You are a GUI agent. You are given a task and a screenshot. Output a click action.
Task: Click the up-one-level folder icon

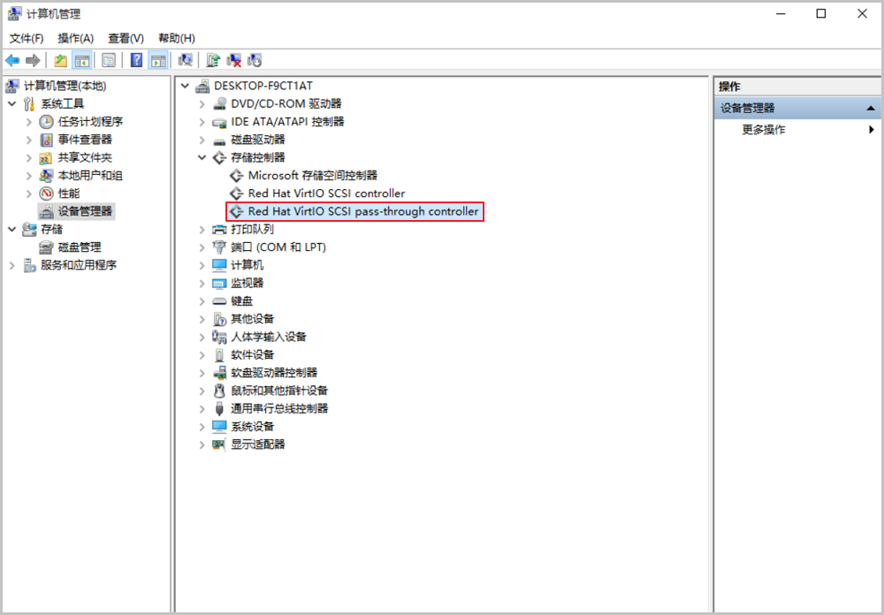tap(60, 60)
